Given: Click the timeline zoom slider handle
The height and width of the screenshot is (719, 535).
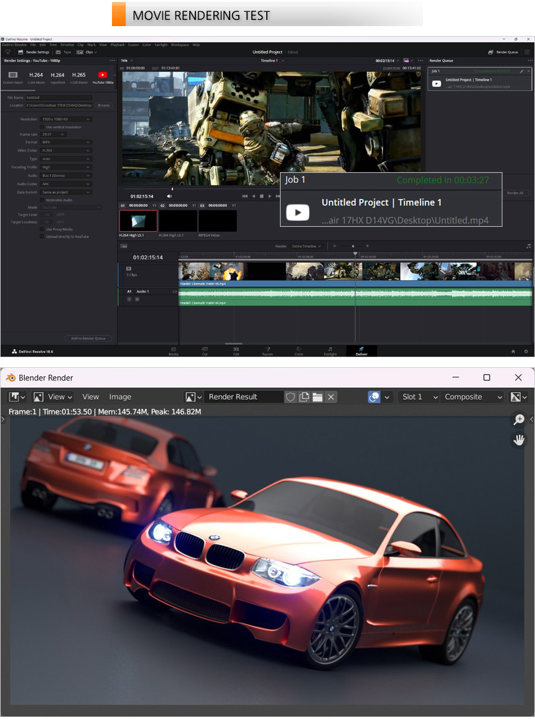Looking at the screenshot, I should 353,246.
